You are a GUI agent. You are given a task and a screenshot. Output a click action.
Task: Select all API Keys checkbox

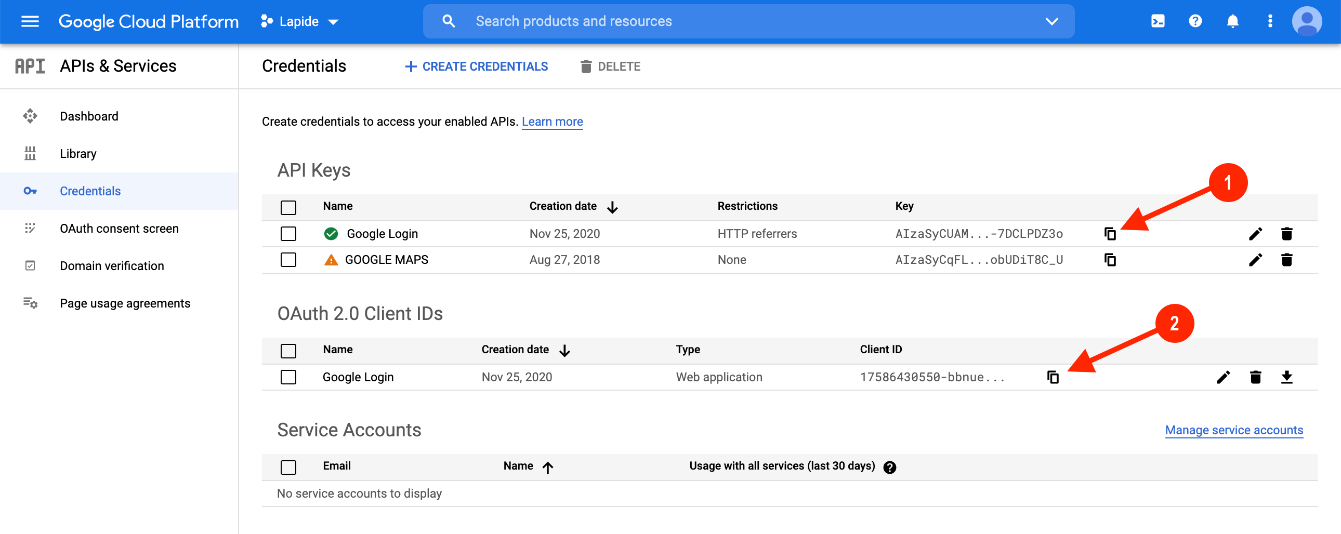(x=288, y=208)
